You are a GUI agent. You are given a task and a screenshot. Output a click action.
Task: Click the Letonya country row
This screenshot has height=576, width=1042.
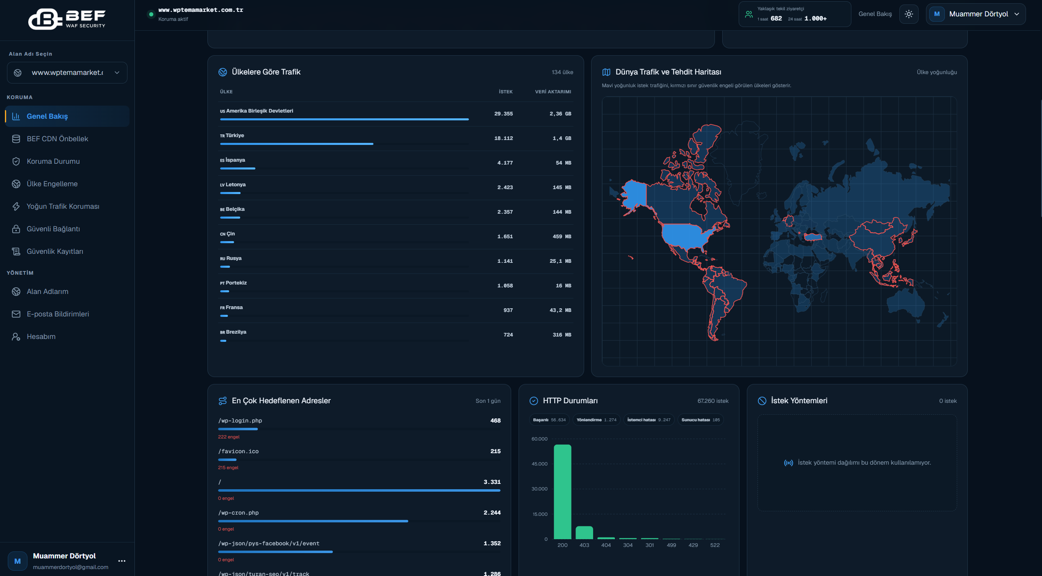coord(396,187)
